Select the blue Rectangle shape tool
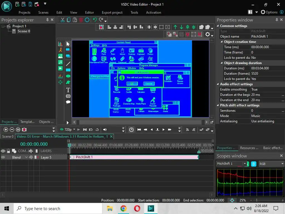The height and width of the screenshot is (214, 285). click(x=68, y=70)
